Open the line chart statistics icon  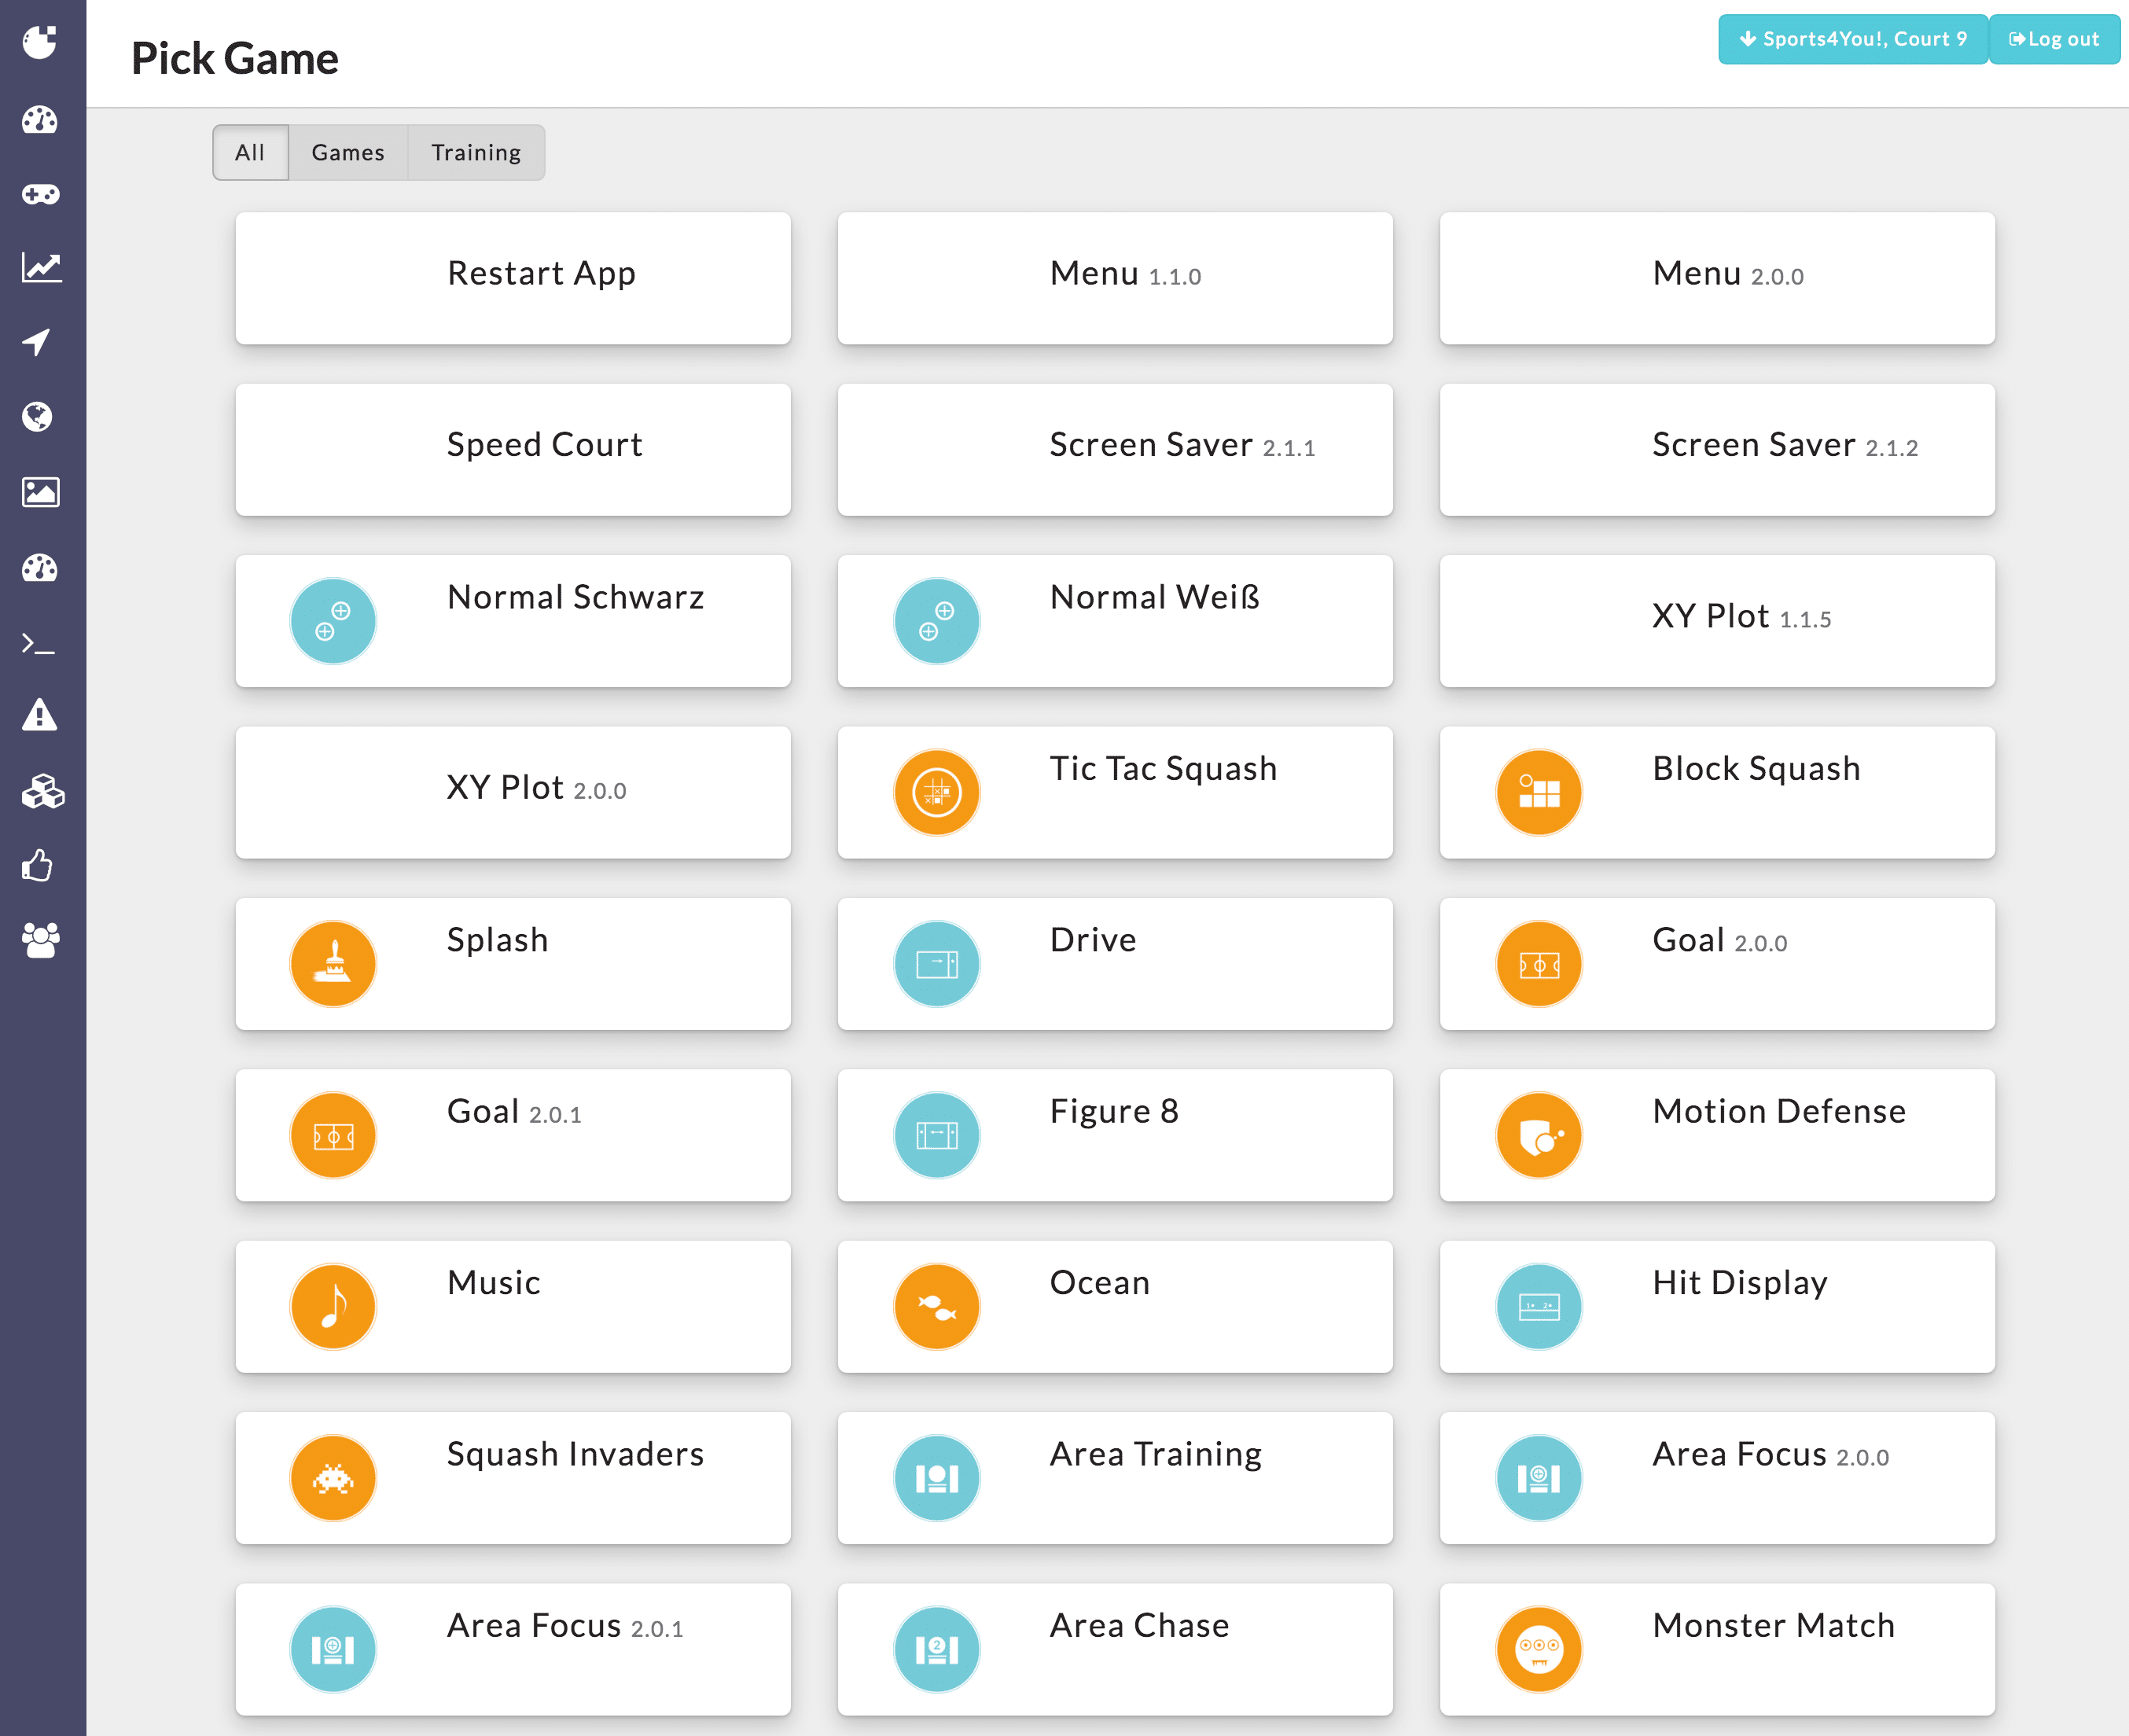point(41,268)
